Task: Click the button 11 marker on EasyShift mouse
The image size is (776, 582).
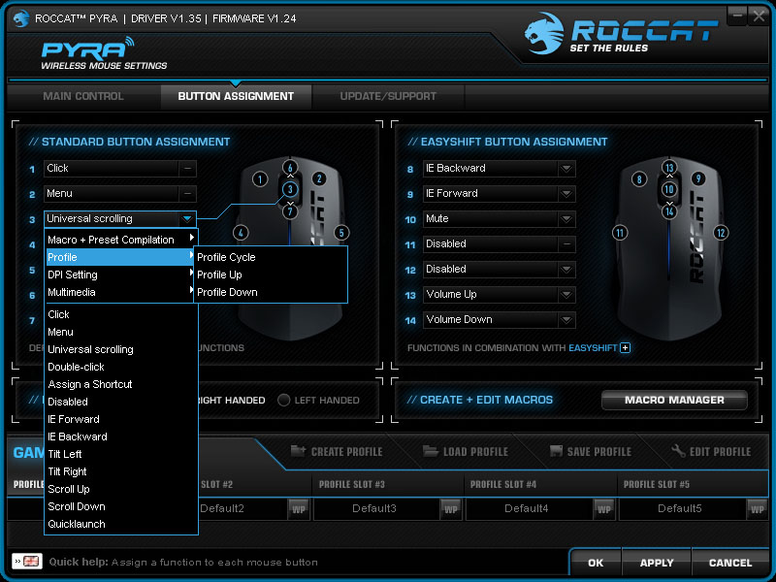Action: pos(620,233)
